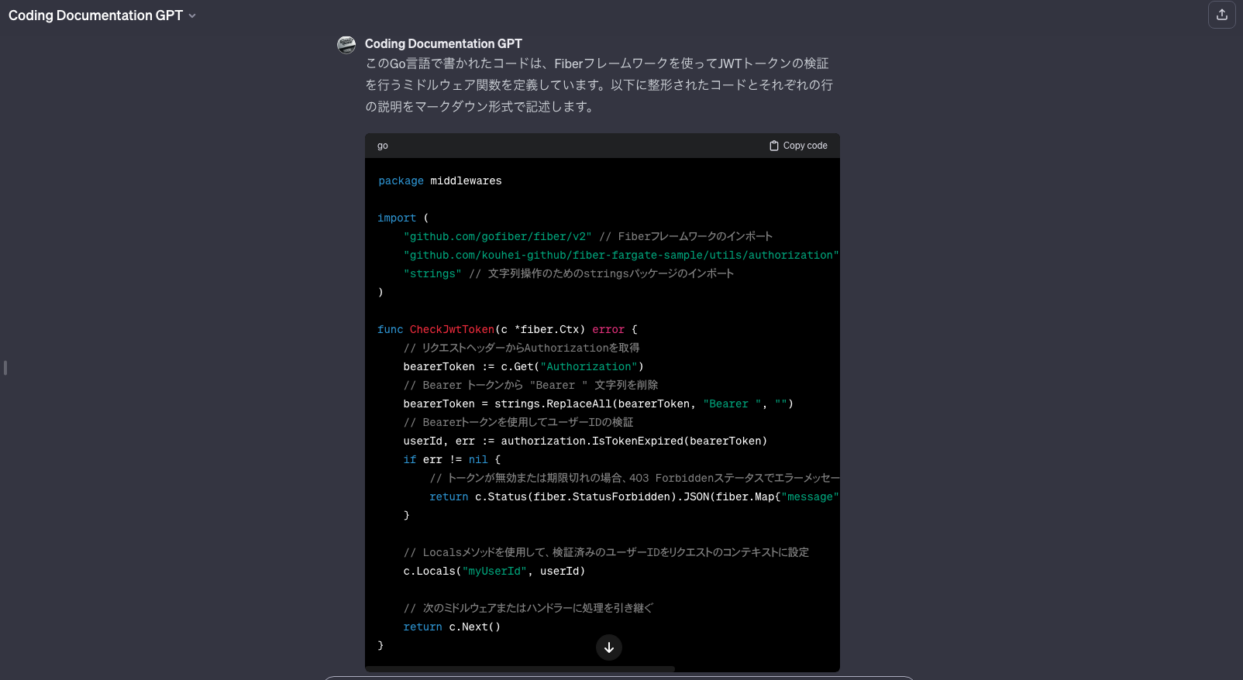Viewport: 1243px width, 680px height.
Task: Click the strings.ReplaceAll line
Action: click(x=598, y=404)
